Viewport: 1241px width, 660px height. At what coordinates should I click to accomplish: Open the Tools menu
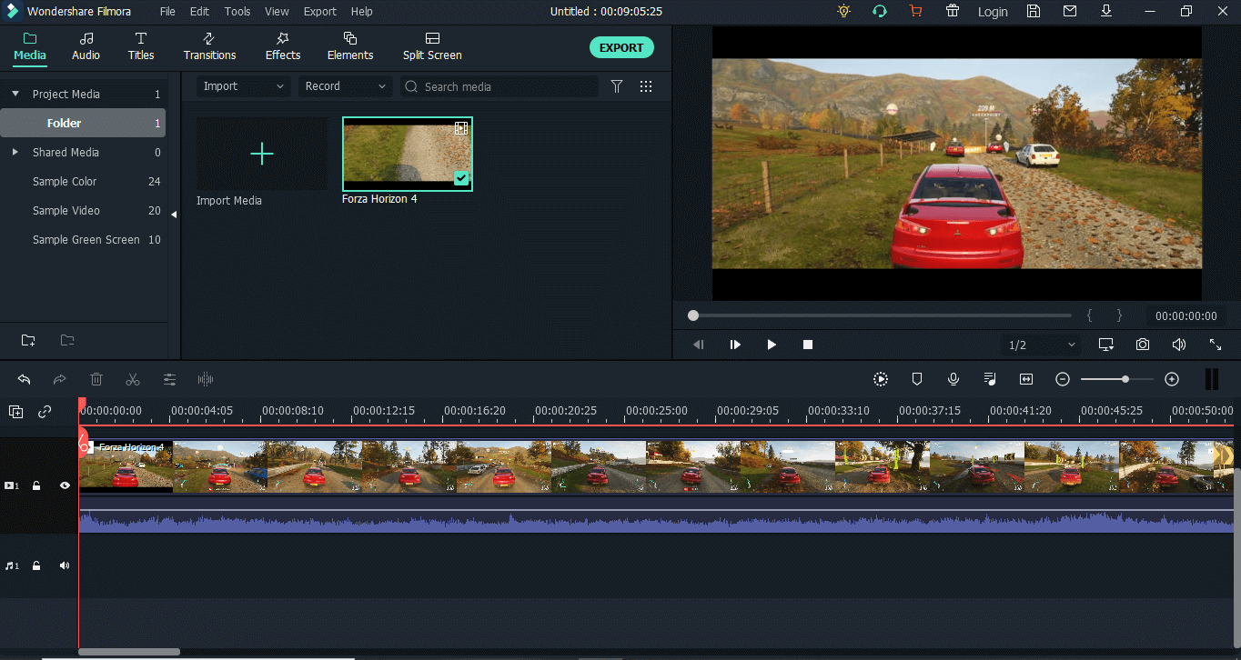pyautogui.click(x=237, y=12)
